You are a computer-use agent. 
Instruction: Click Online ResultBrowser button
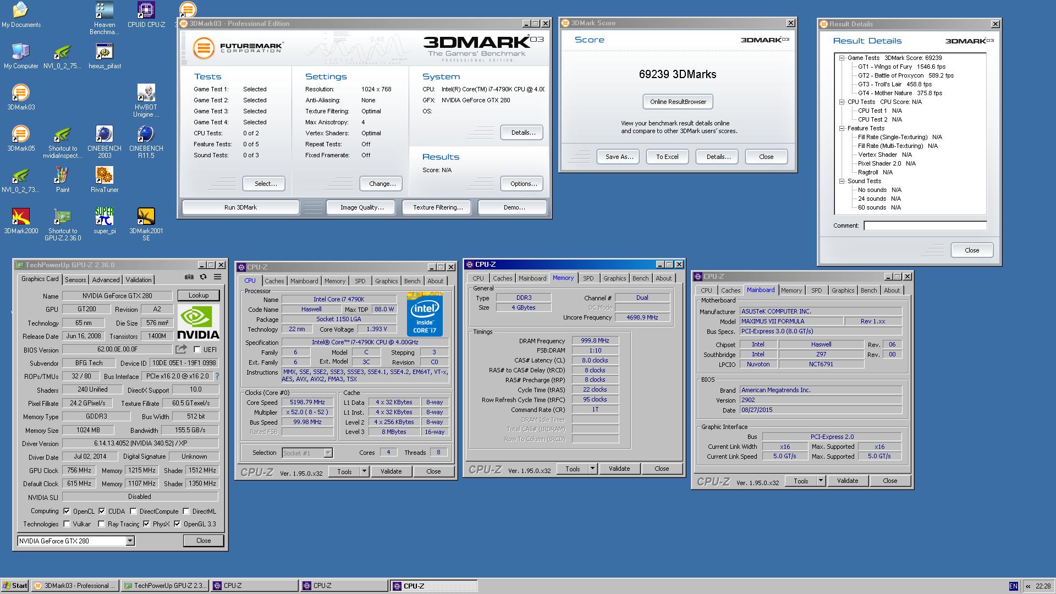coord(678,102)
